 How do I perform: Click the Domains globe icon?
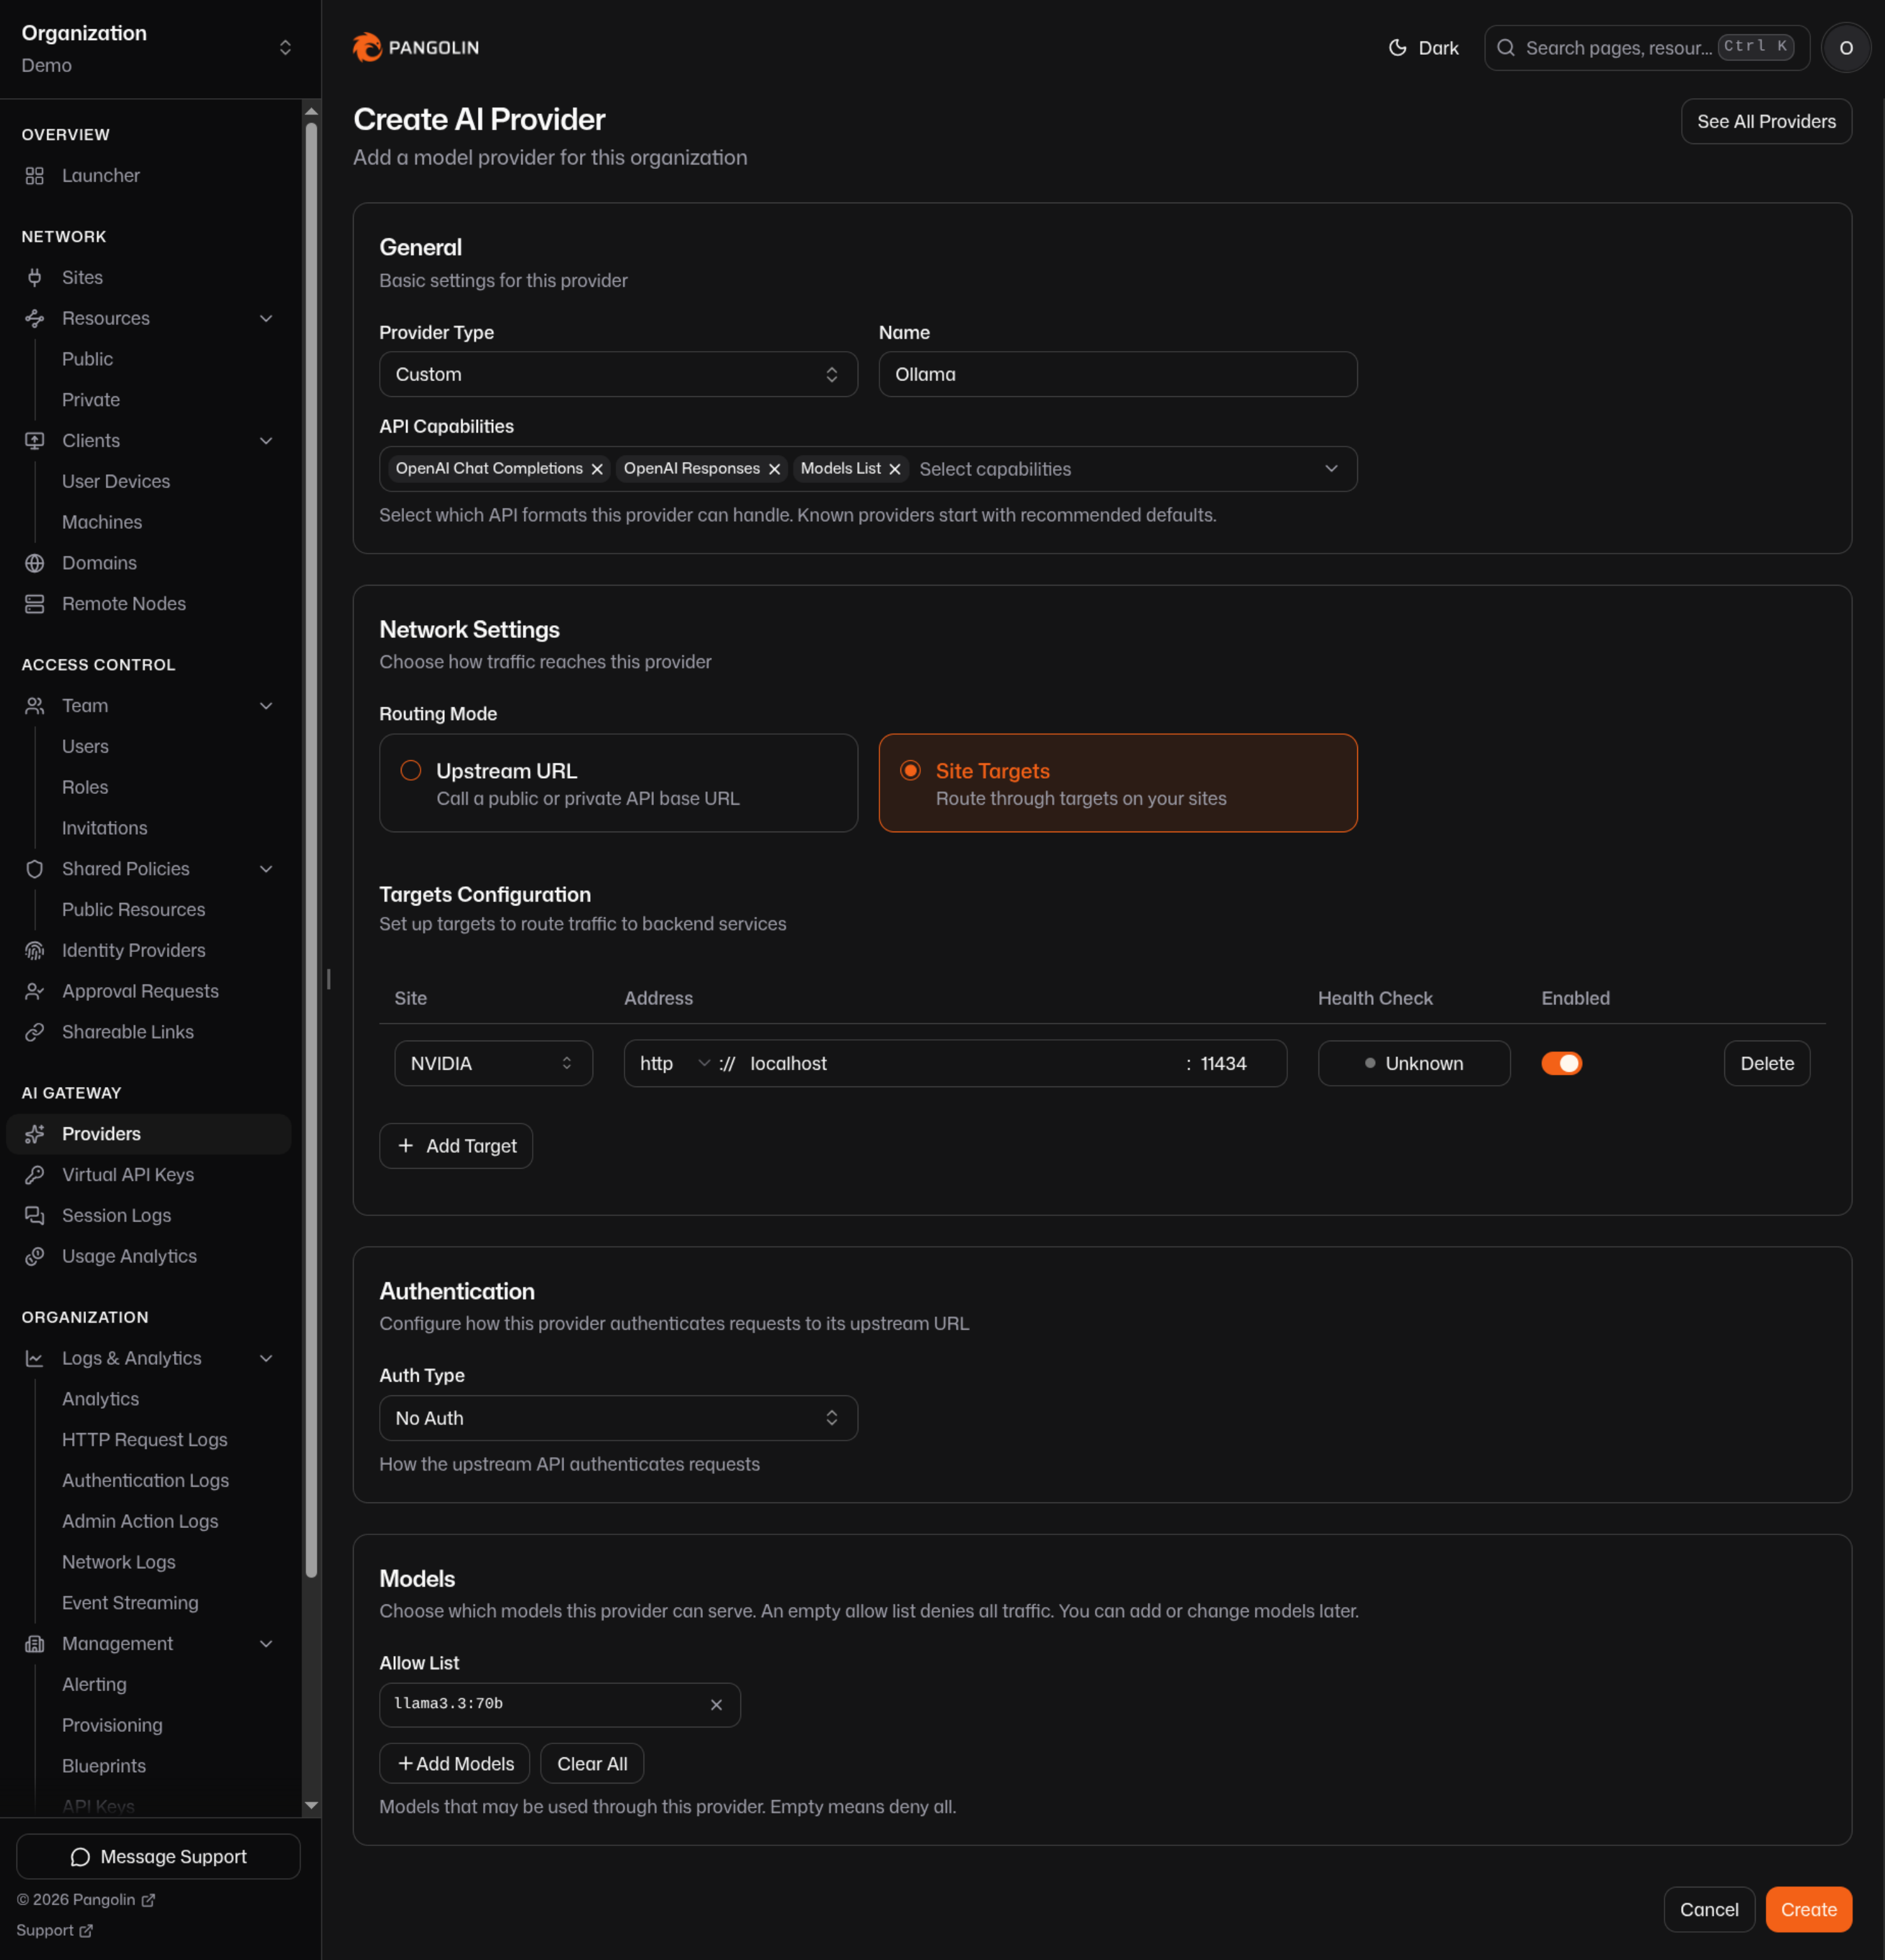[35, 563]
